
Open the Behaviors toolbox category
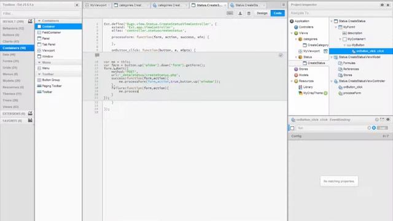coord(17,28)
